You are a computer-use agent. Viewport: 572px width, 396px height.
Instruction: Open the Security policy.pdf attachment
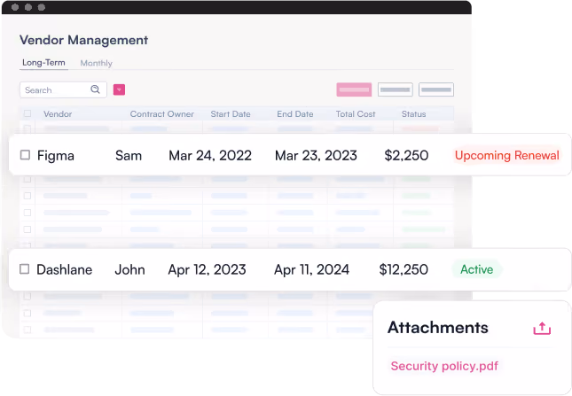point(444,366)
